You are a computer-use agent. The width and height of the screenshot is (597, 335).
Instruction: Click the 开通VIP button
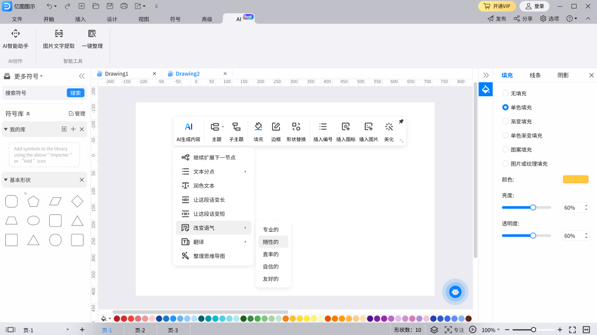point(497,6)
